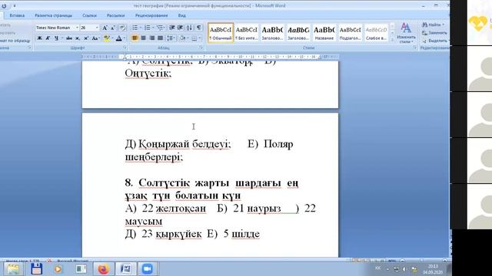Click Find (Найти) binoculars
The width and height of the screenshot is (492, 276).
(x=432, y=25)
